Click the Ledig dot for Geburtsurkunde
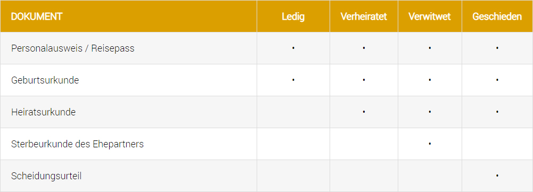Image resolution: width=533 pixels, height=192 pixels. pyautogui.click(x=293, y=80)
